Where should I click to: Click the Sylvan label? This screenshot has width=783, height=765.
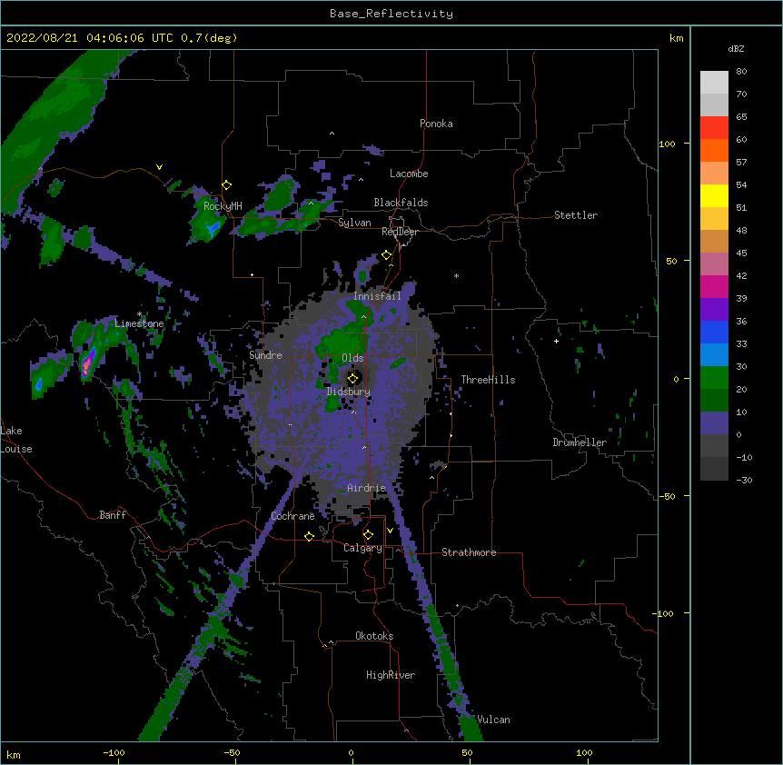(354, 223)
